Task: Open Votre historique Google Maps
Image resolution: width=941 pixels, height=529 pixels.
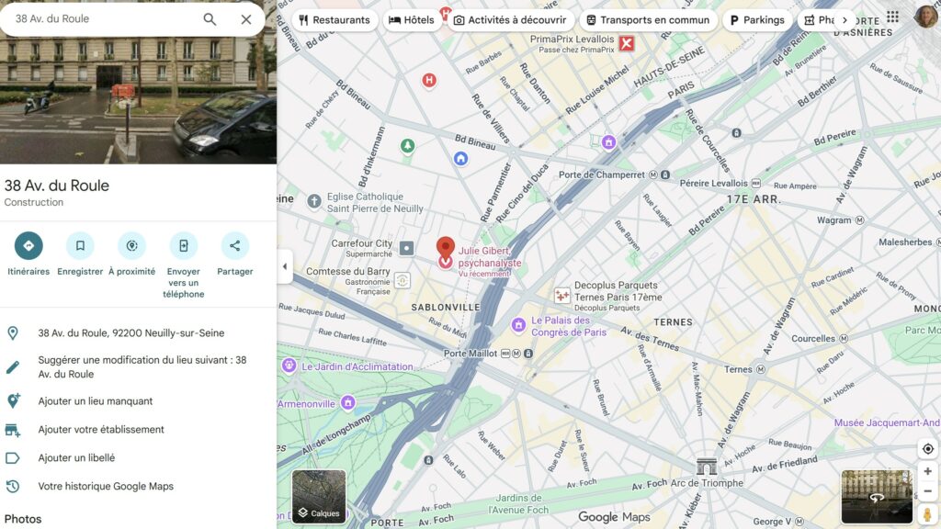Action: pos(106,487)
